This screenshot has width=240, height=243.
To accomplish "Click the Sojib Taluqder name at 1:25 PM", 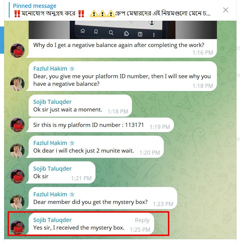I will (52, 220).
